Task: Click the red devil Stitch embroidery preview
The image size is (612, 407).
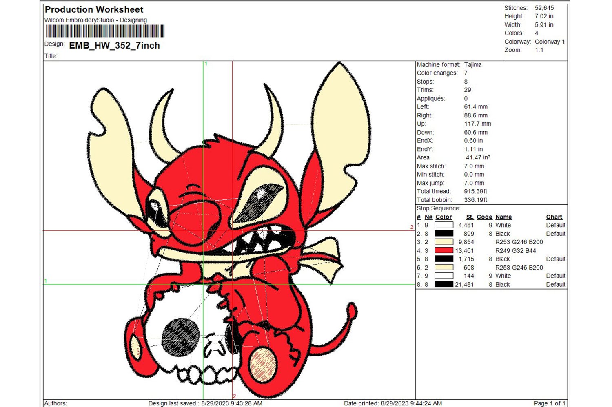Action: pyautogui.click(x=228, y=230)
